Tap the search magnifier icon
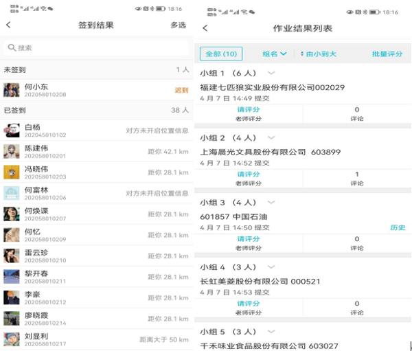 [12, 47]
